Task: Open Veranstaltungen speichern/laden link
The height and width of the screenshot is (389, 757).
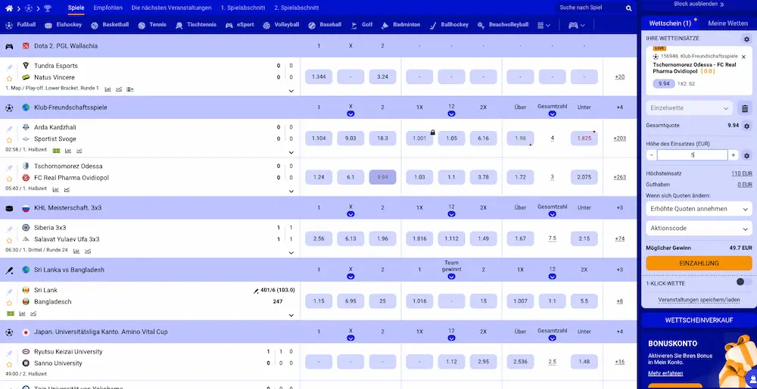Action: pyautogui.click(x=699, y=300)
